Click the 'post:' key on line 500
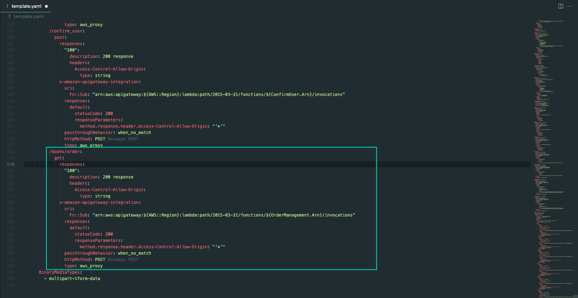578x298 pixels. 60,37
